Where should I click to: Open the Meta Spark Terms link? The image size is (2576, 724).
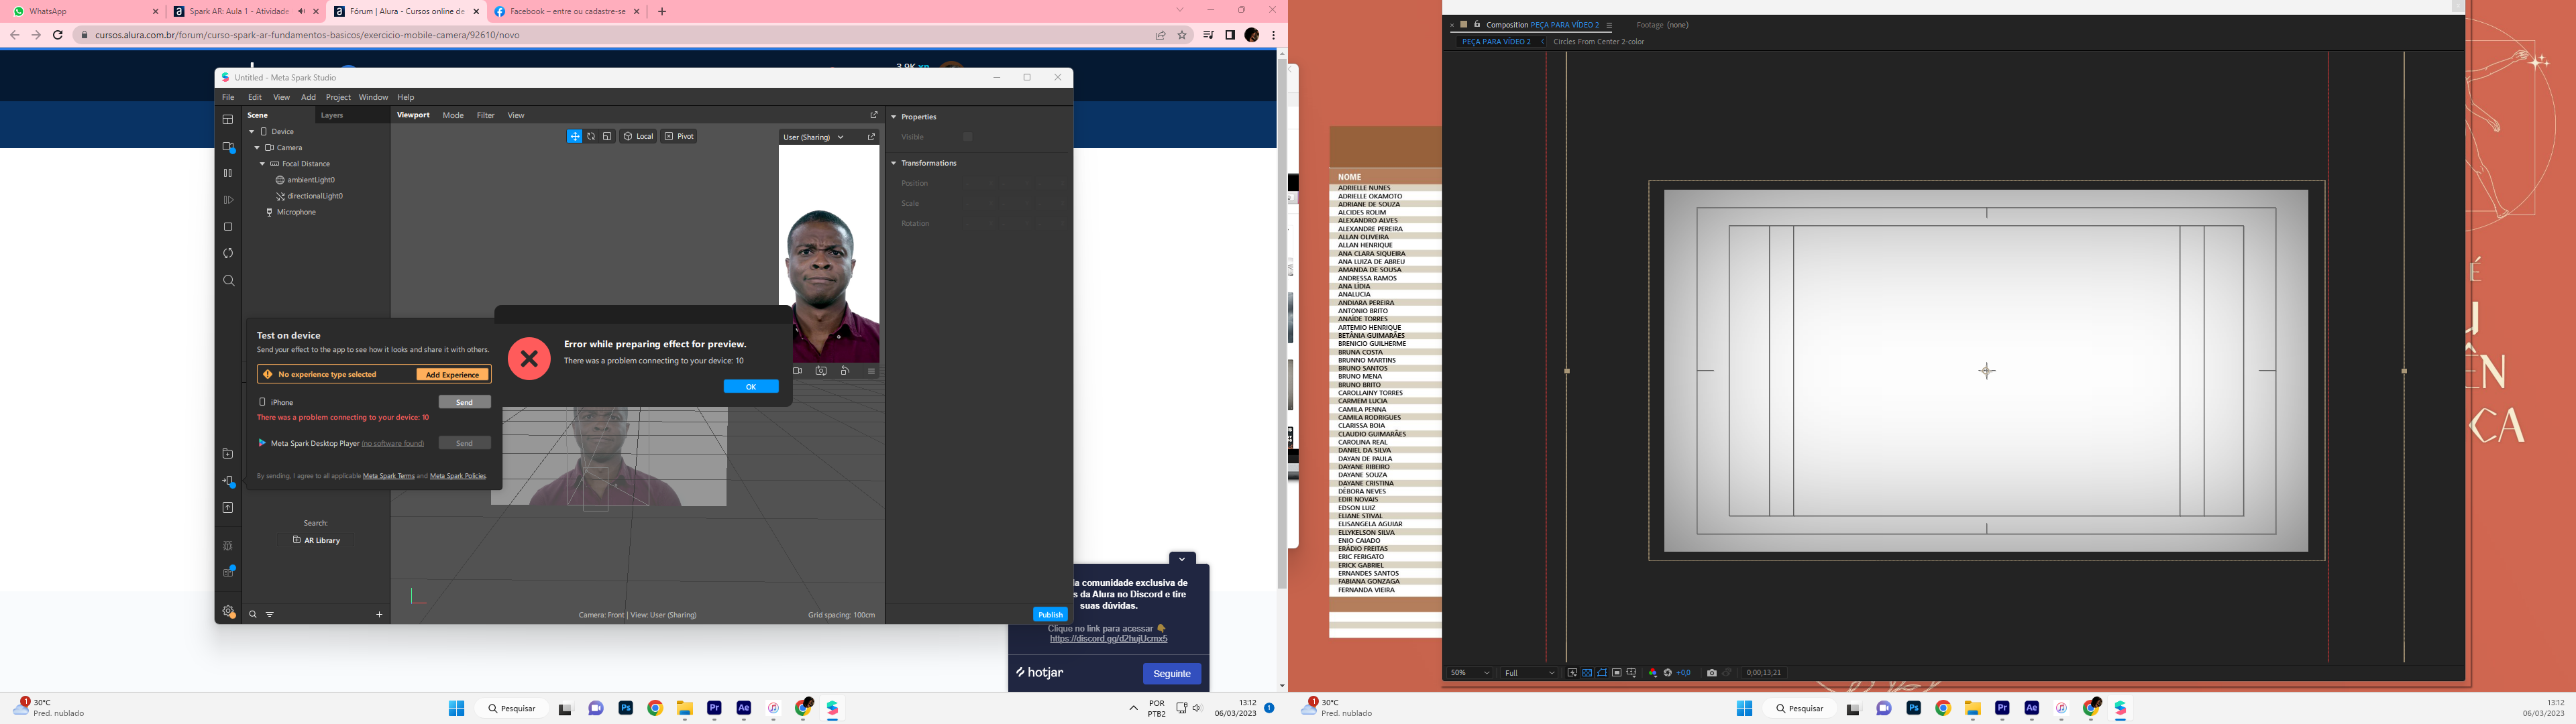pyautogui.click(x=389, y=476)
